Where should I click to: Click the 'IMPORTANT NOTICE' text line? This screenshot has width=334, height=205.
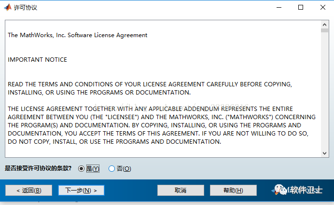pos(38,60)
